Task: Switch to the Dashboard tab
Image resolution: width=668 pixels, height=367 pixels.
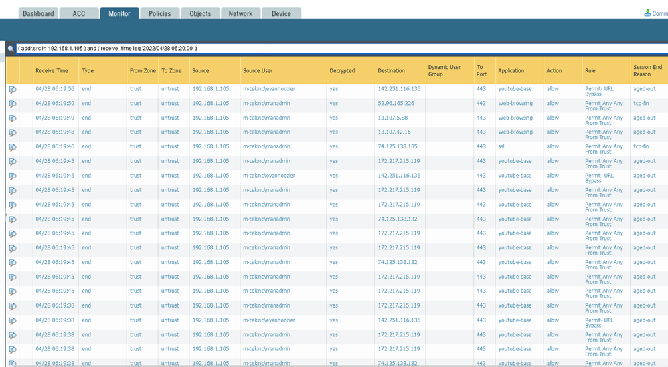Action: pyautogui.click(x=38, y=13)
